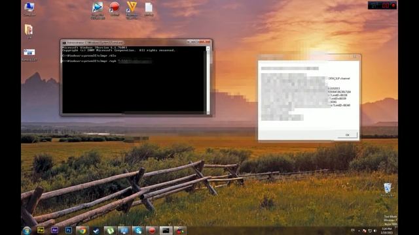Click the input language indicator in tray
This screenshot has width=419, height=235.
click(353, 230)
